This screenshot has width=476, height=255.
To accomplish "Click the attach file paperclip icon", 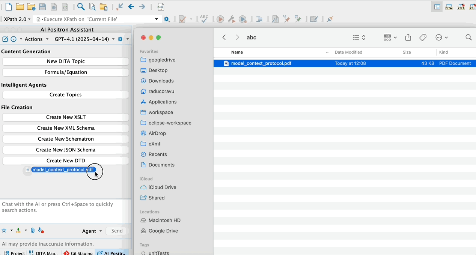I will tap(33, 231).
